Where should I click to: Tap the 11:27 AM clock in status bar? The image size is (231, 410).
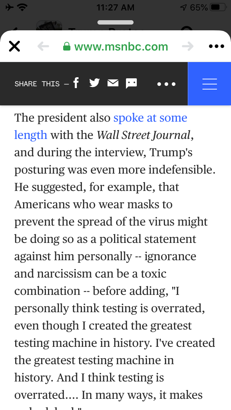[x=115, y=7]
